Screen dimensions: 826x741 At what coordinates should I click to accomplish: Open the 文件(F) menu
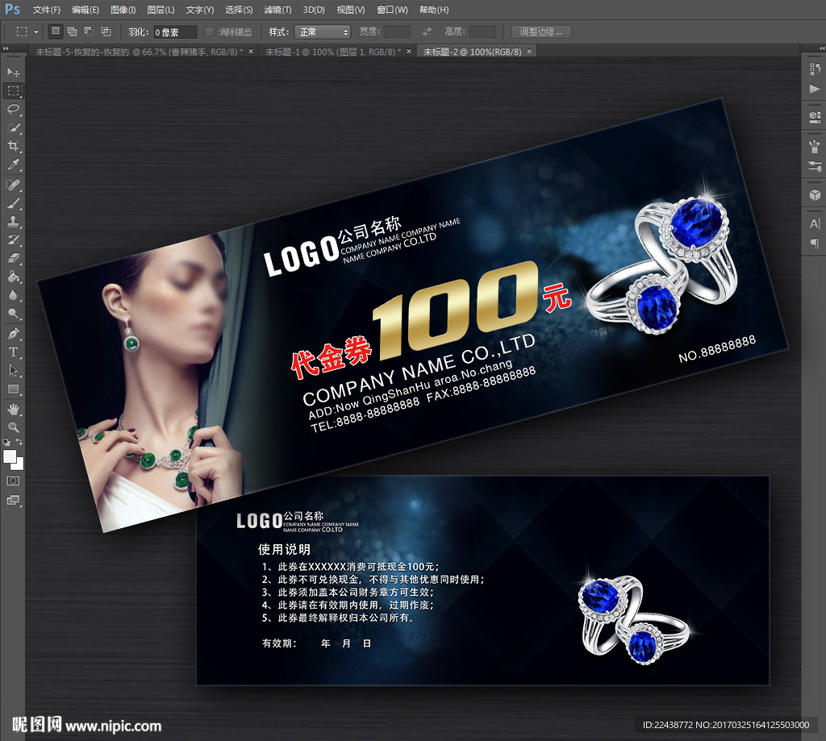pos(46,10)
